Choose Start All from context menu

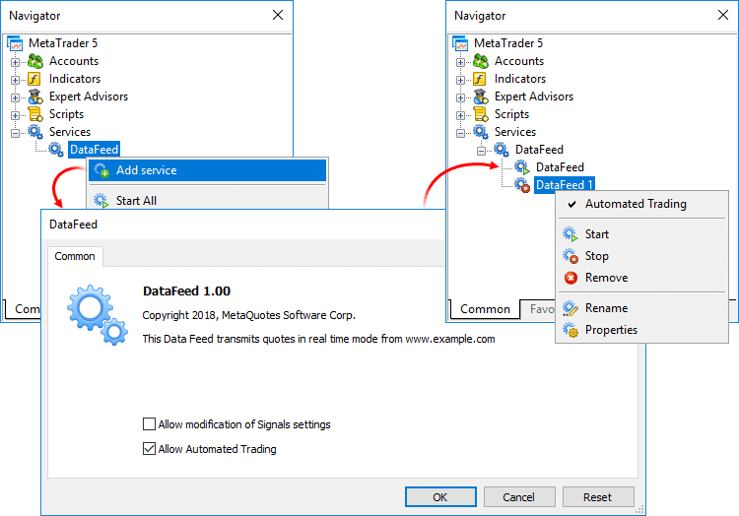pos(207,201)
